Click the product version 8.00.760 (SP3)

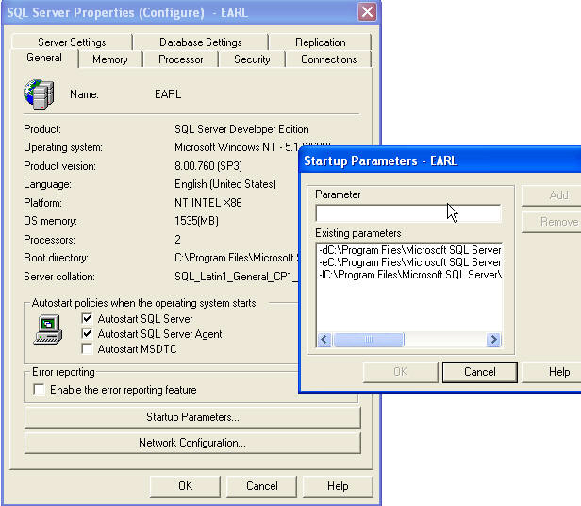point(208,166)
